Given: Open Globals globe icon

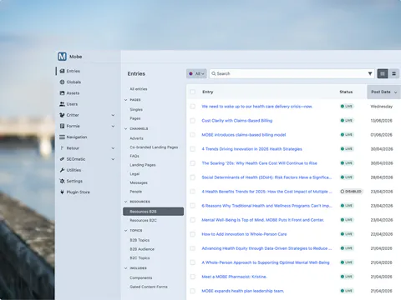Looking at the screenshot, I should pos(62,82).
